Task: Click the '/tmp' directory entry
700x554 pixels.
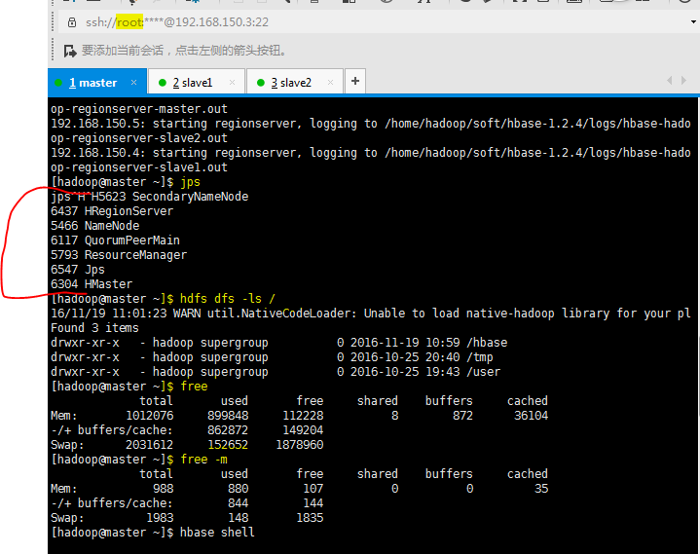Action: pyautogui.click(x=480, y=357)
